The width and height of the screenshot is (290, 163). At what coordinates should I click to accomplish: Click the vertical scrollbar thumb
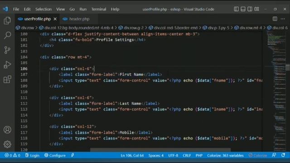pyautogui.click(x=288, y=67)
